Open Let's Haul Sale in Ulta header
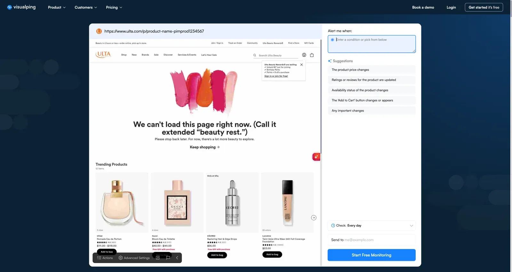 (209, 55)
